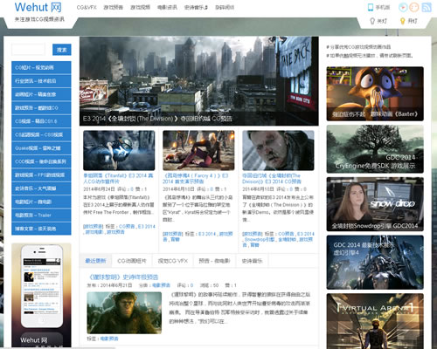The width and height of the screenshot is (437, 349).
Task: Open The Division man's face thumbnail
Action: (278, 150)
